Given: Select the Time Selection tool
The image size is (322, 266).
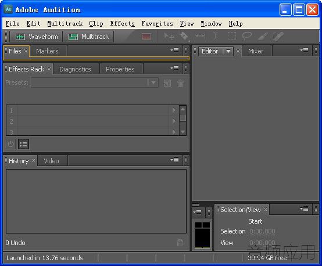Looking at the screenshot, I should tap(215, 36).
